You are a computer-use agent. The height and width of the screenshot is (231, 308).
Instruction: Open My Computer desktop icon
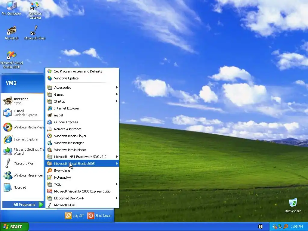11,8
